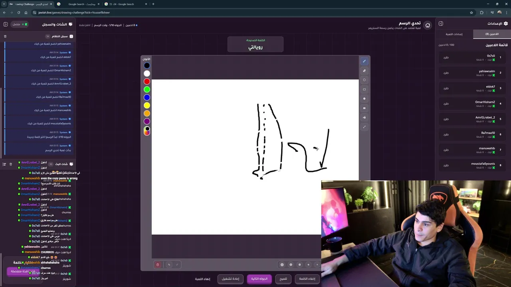Select the filled circle shape tool
The image size is (511, 287).
364,98
